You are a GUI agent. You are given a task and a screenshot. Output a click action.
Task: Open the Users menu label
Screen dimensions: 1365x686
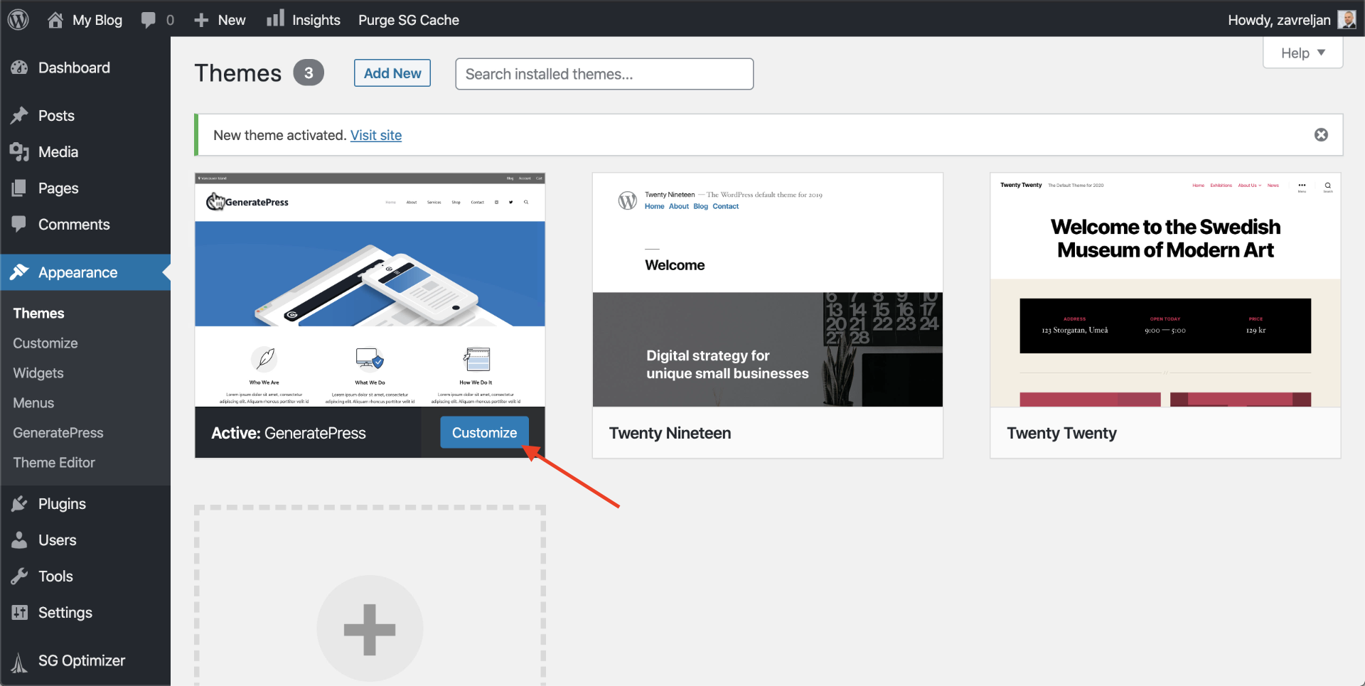(57, 540)
